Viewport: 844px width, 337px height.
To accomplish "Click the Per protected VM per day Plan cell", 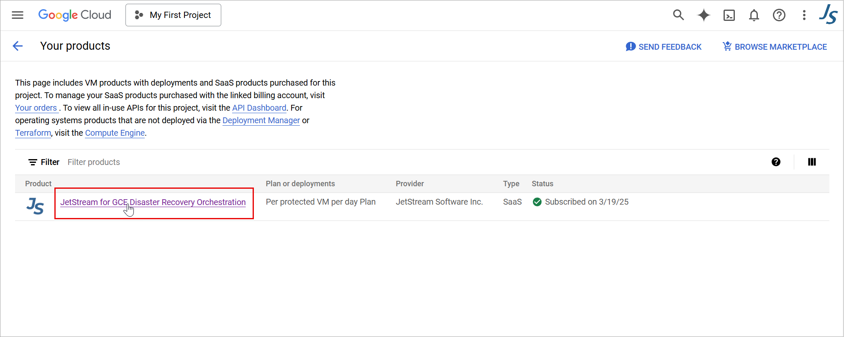I will [x=320, y=202].
